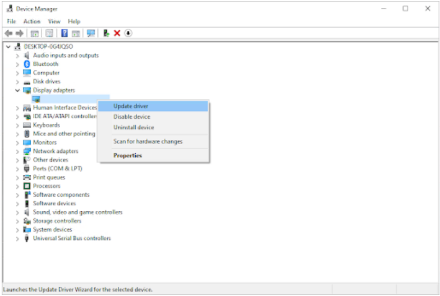440x296 pixels.
Task: Select the Print queues tree item
Action: [49, 177]
